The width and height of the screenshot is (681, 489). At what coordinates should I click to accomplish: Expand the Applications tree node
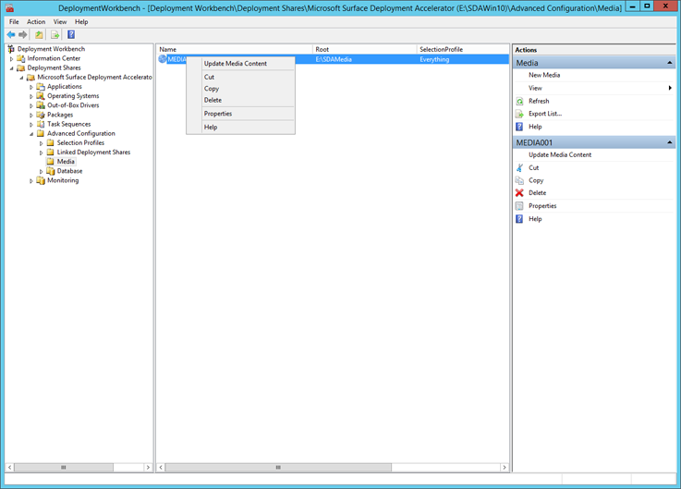31,87
